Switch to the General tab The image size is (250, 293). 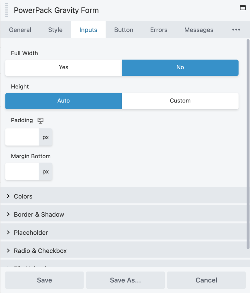[x=20, y=30]
